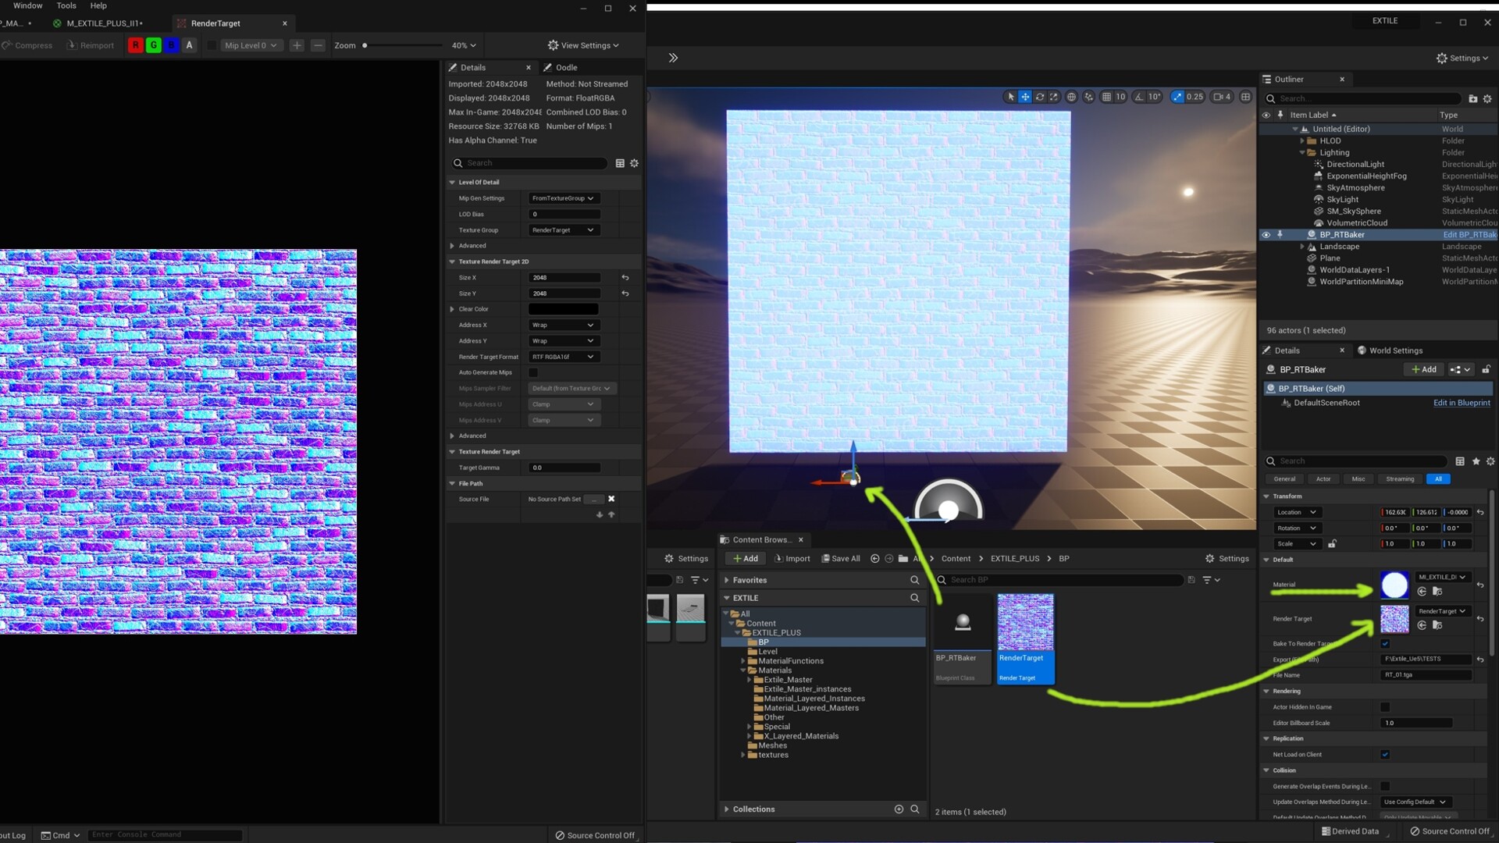Click the File Name field RT_01.tga
1499x843 pixels.
[1426, 675]
